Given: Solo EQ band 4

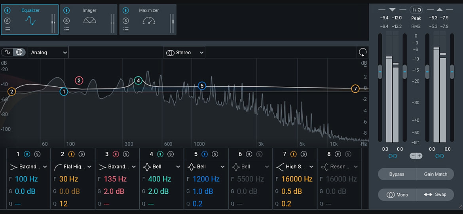Looking at the screenshot, I should pyautogui.click(x=170, y=154).
